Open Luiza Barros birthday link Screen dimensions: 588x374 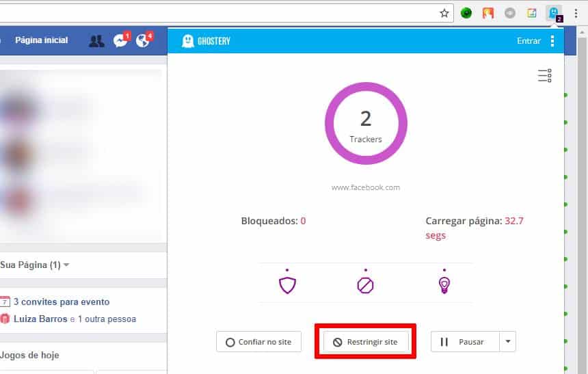[x=40, y=319]
